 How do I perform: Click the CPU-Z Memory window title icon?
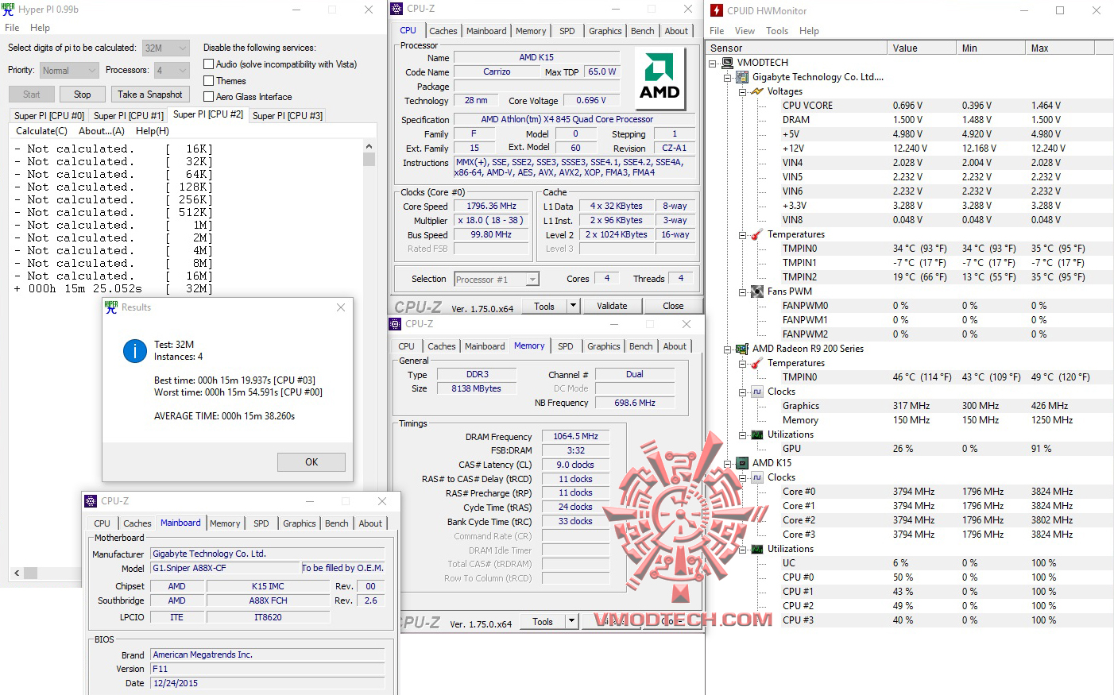pos(395,324)
